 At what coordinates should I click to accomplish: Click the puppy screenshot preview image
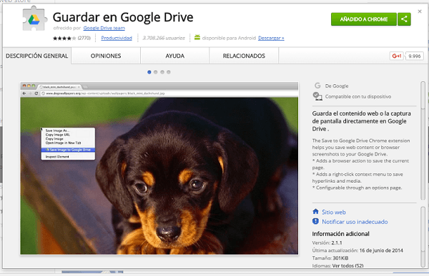159,168
